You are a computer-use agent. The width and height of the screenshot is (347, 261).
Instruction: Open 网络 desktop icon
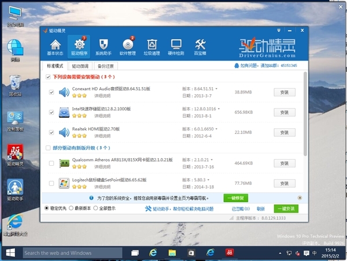tap(15, 50)
